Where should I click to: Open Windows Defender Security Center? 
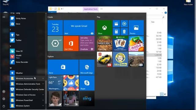[27, 89]
